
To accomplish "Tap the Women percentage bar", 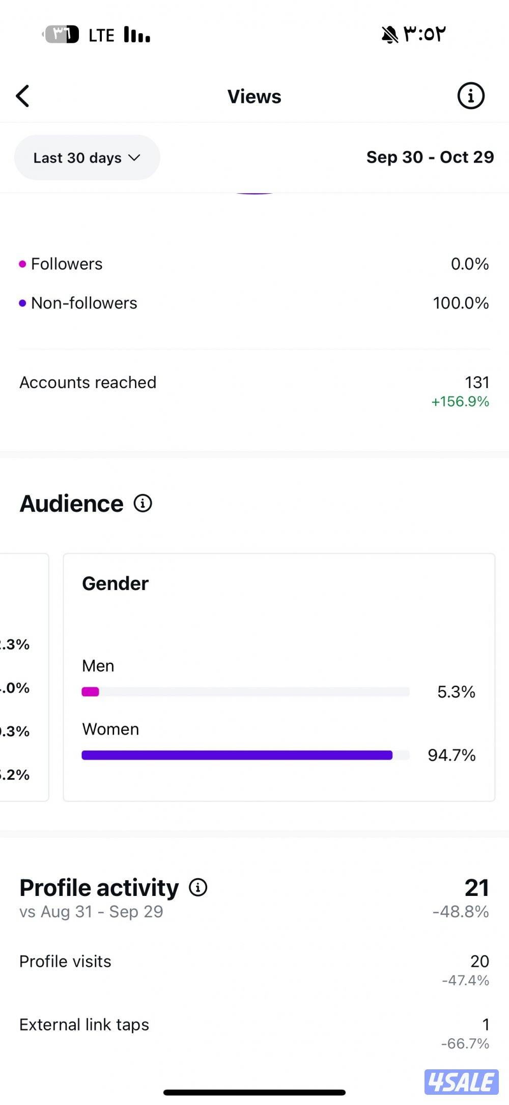I will pos(245,755).
